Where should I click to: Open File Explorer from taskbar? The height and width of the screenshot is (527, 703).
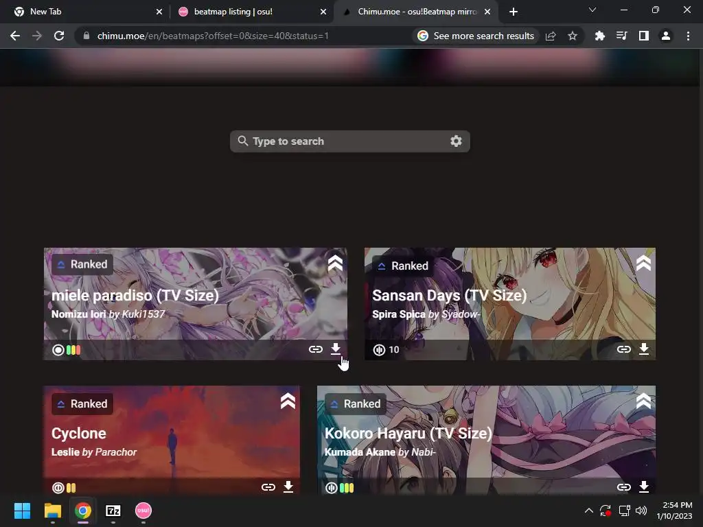click(x=52, y=511)
